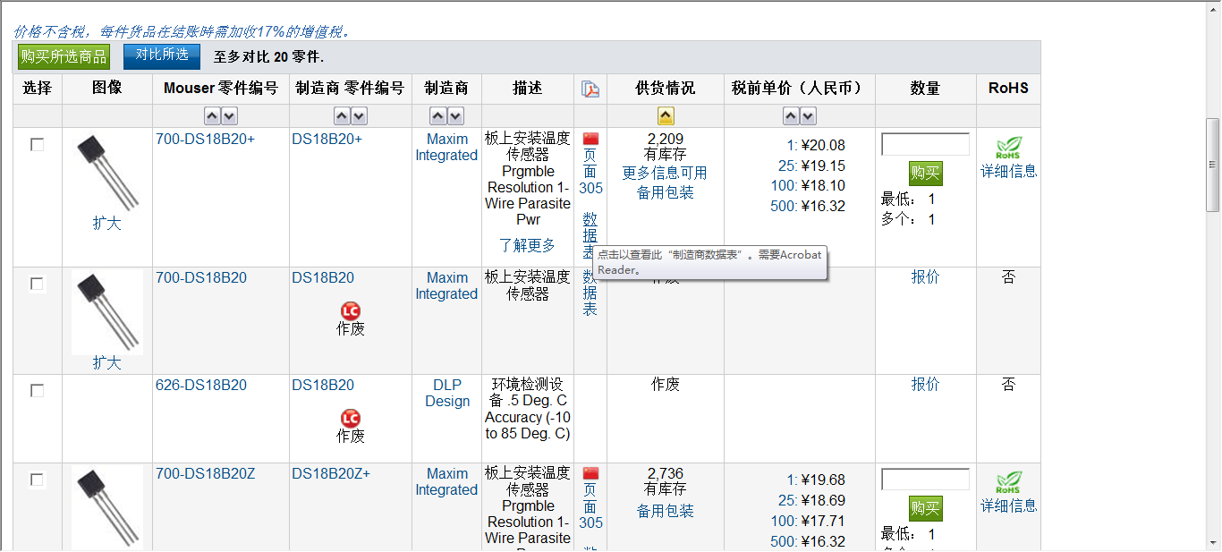Click the China flag icon in 700-DS18B20+ row
Image resolution: width=1222 pixels, height=552 pixels.
point(590,139)
